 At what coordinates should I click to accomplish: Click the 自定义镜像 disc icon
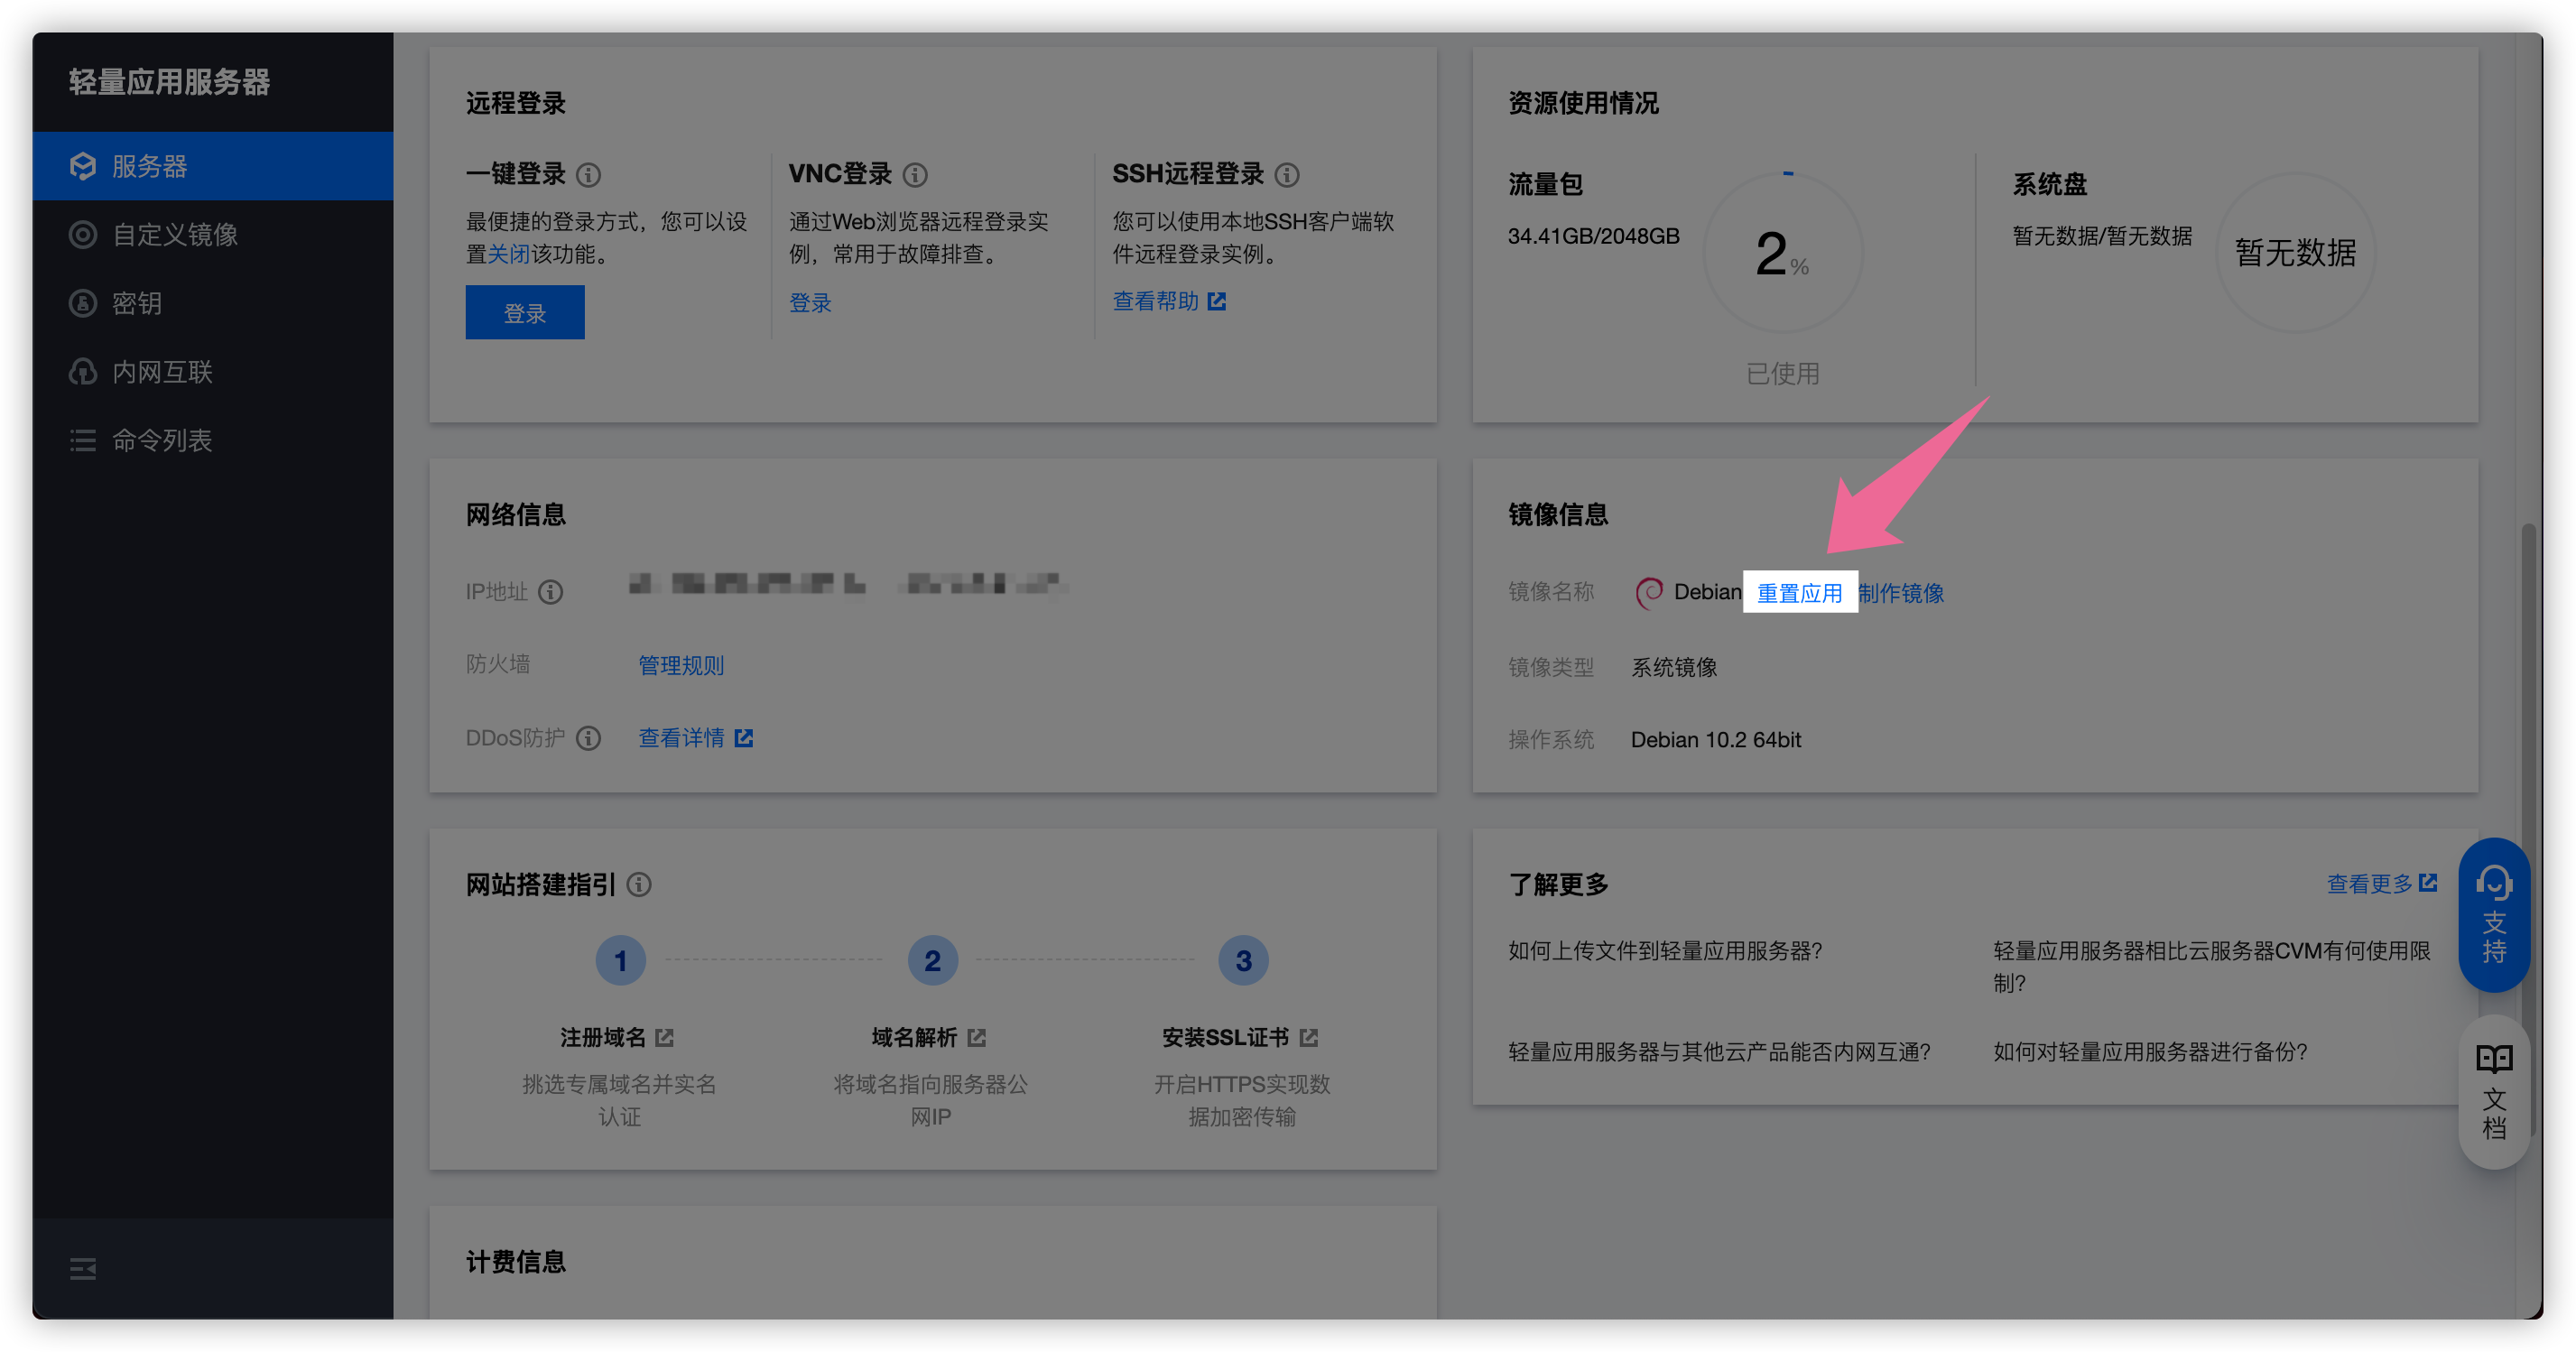83,234
